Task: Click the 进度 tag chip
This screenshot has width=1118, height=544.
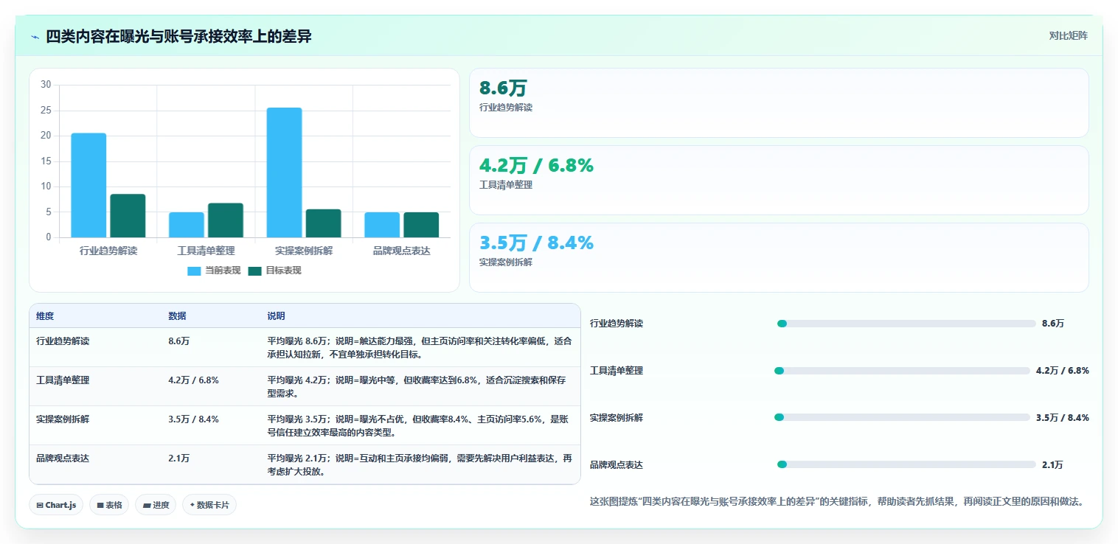Action: (156, 505)
